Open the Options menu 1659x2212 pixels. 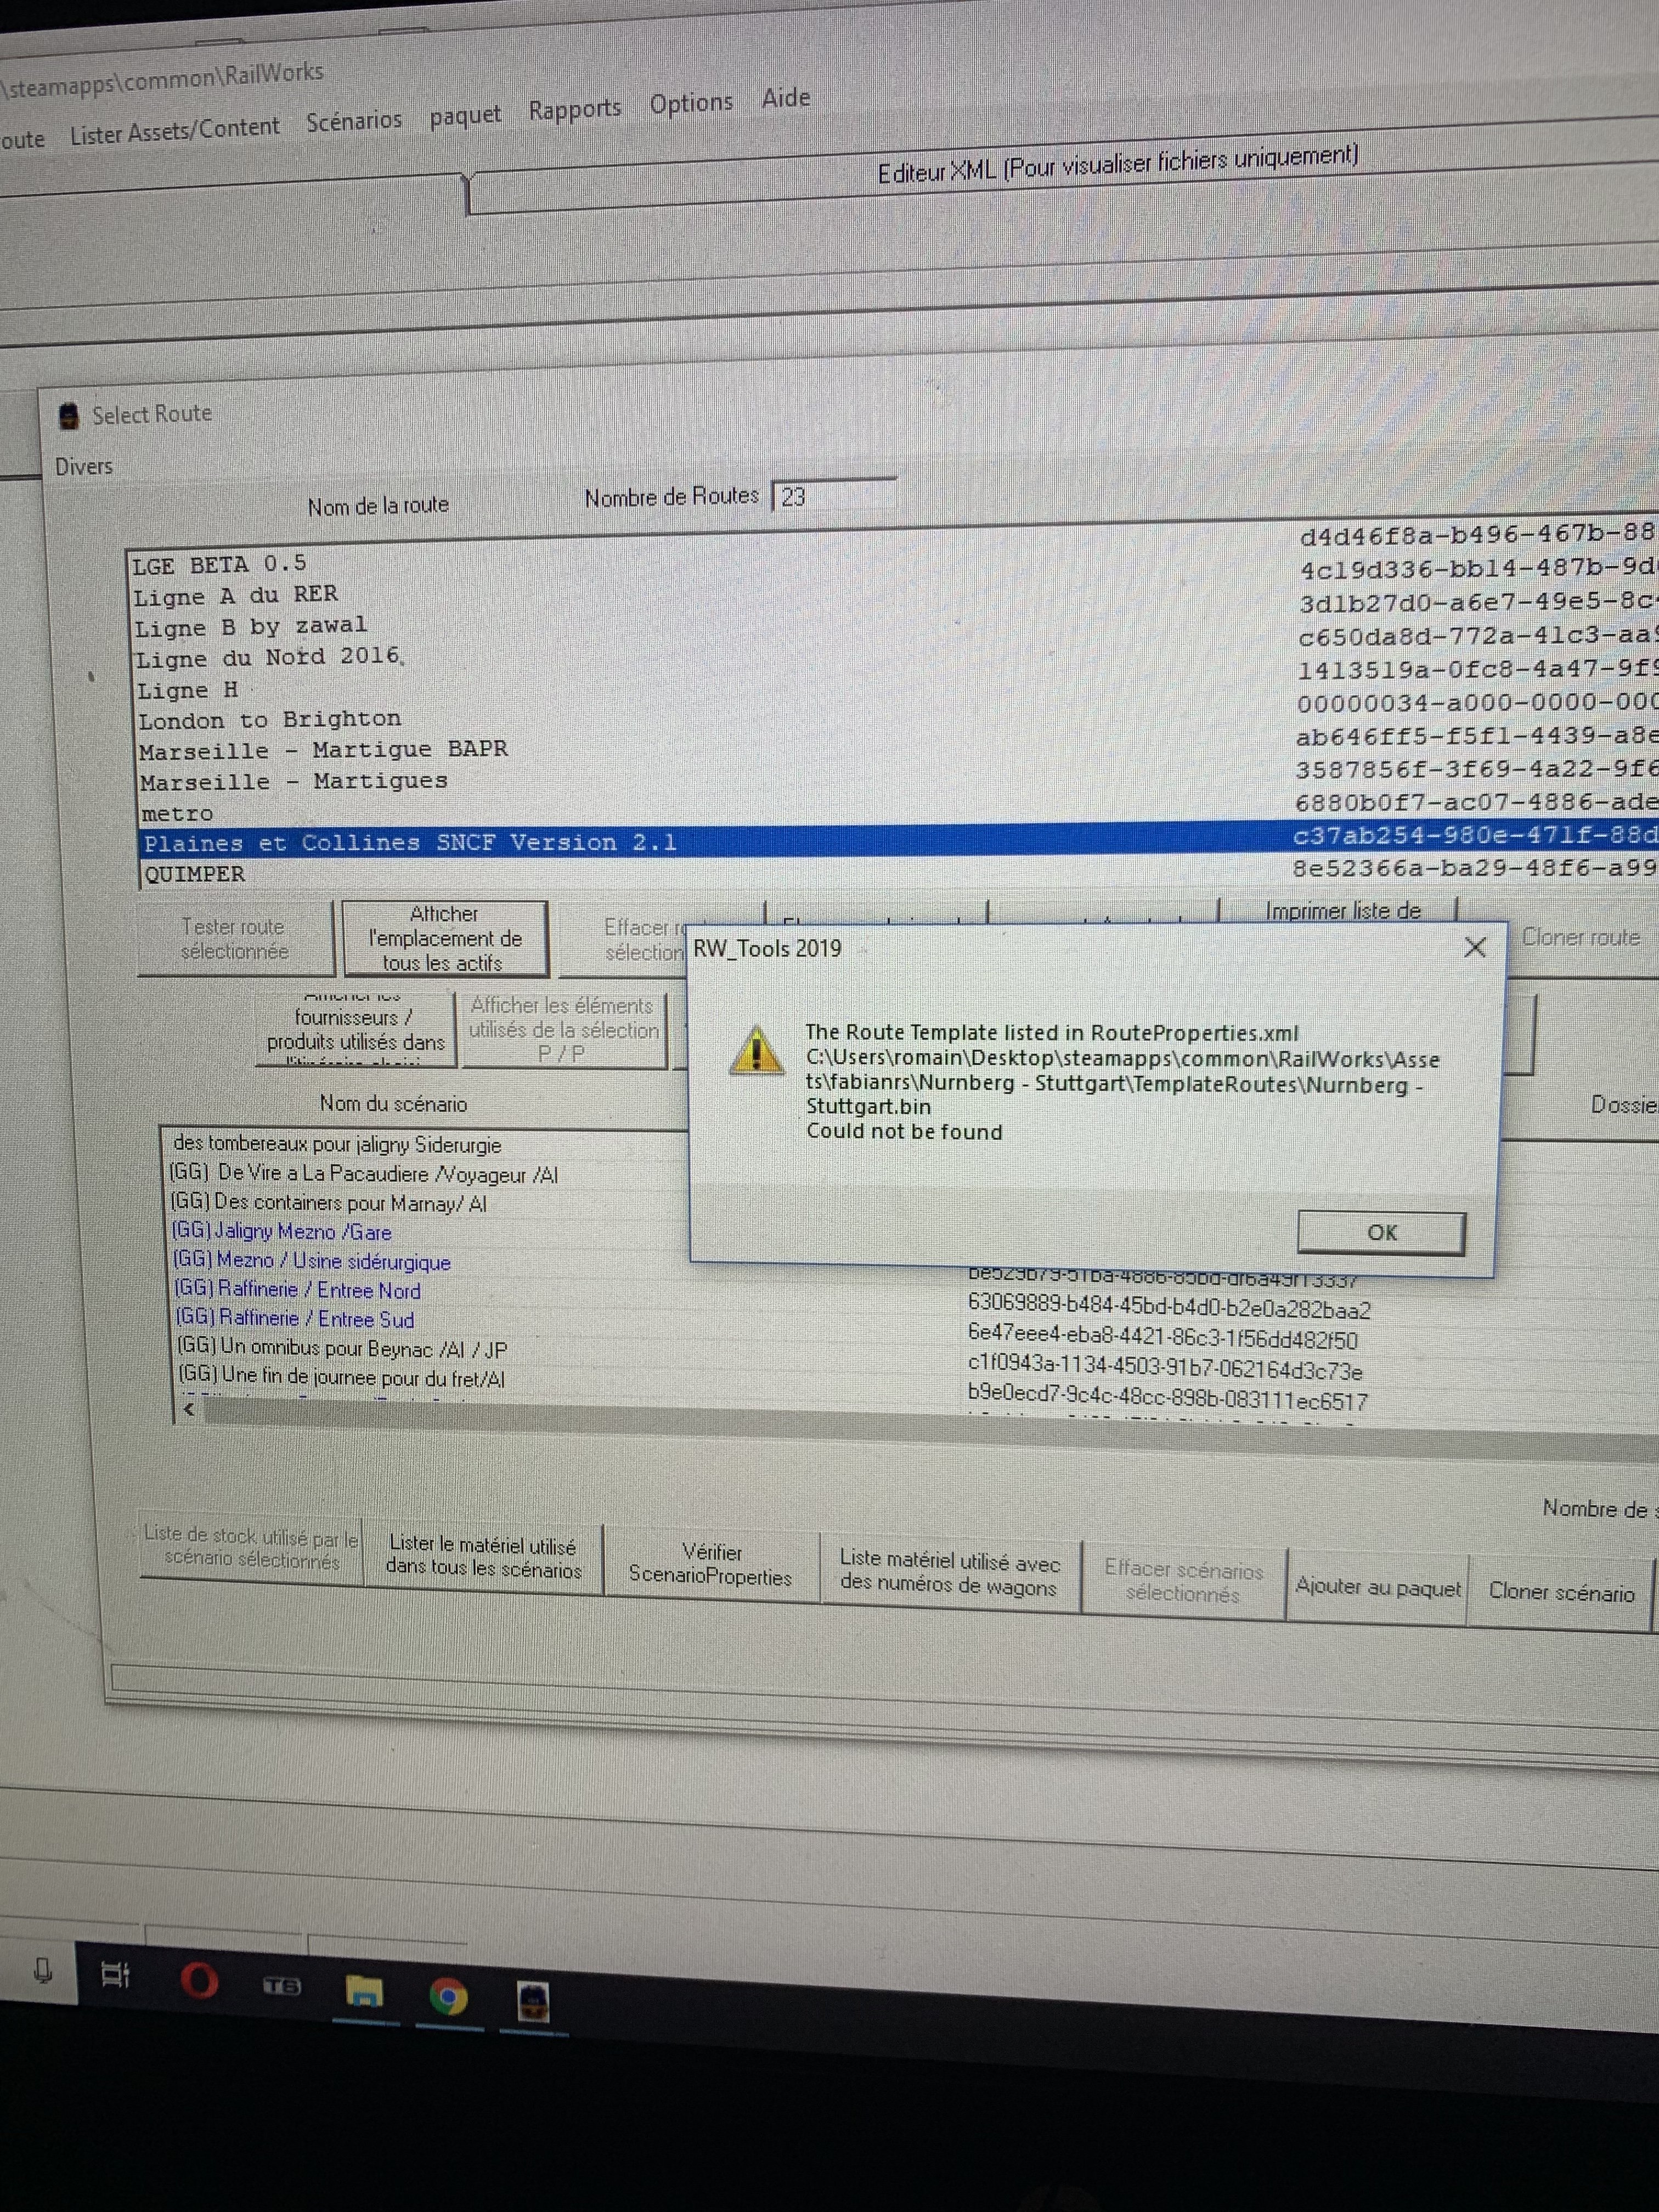(x=691, y=103)
